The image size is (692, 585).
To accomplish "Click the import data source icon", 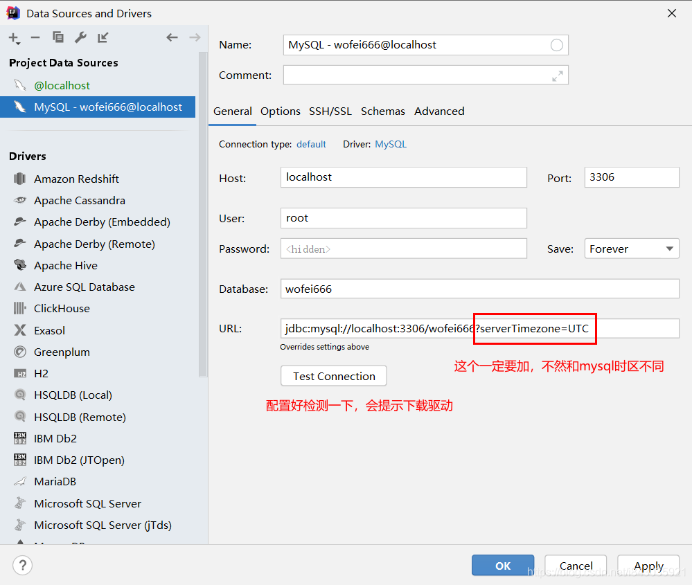I will [x=101, y=37].
